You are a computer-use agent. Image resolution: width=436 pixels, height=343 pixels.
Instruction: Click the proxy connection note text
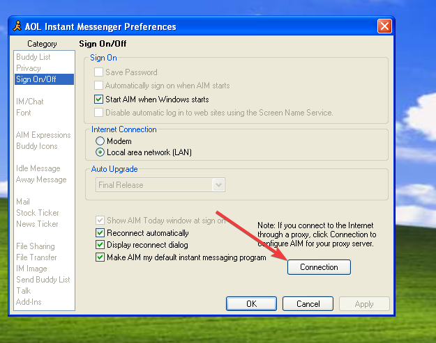click(x=317, y=234)
